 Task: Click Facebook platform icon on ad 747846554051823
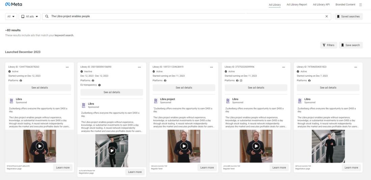(x=309, y=80)
